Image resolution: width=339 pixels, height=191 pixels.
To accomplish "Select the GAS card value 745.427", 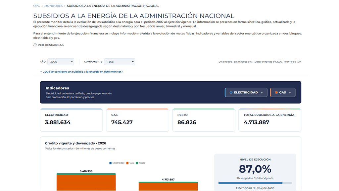I will pyautogui.click(x=122, y=122).
